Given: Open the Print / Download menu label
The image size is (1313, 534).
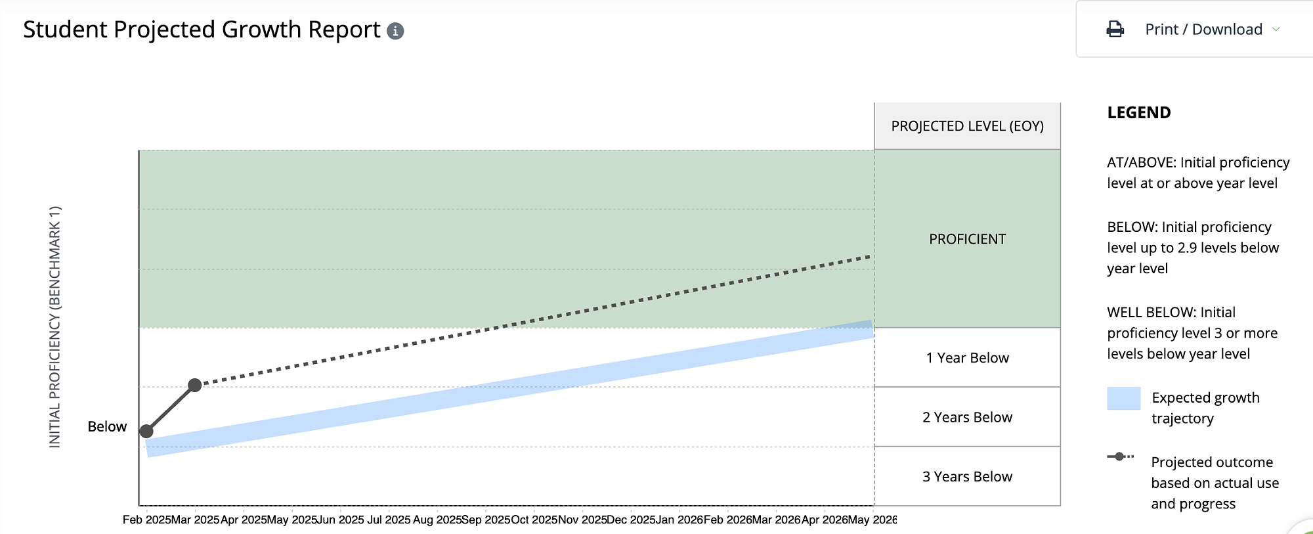Looking at the screenshot, I should click(x=1203, y=30).
